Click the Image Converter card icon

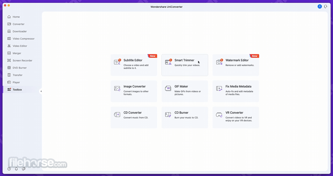click(117, 89)
